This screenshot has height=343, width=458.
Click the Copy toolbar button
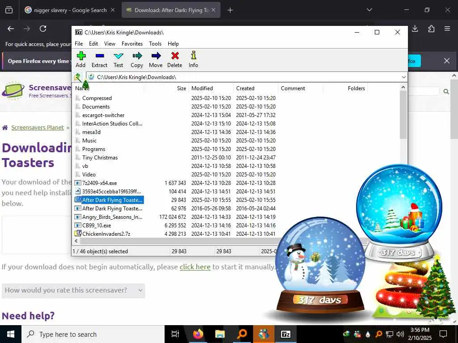coord(137,59)
